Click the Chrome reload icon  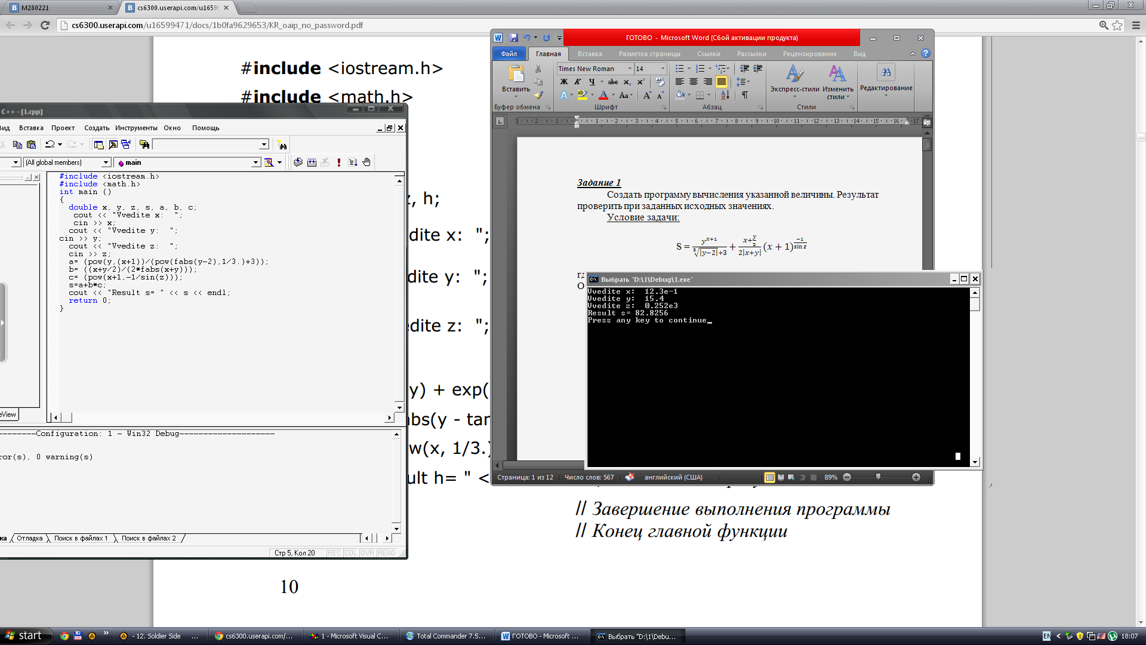click(45, 25)
